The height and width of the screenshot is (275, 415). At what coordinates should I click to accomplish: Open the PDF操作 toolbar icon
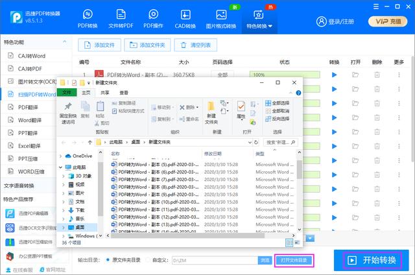tap(153, 19)
